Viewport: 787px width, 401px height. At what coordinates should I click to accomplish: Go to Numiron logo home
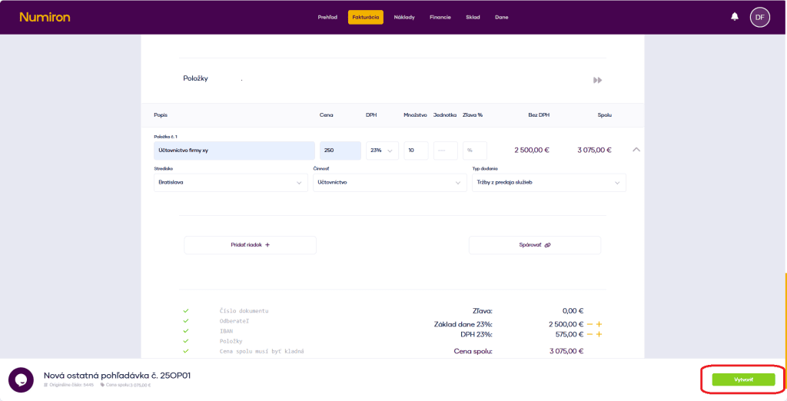[44, 17]
